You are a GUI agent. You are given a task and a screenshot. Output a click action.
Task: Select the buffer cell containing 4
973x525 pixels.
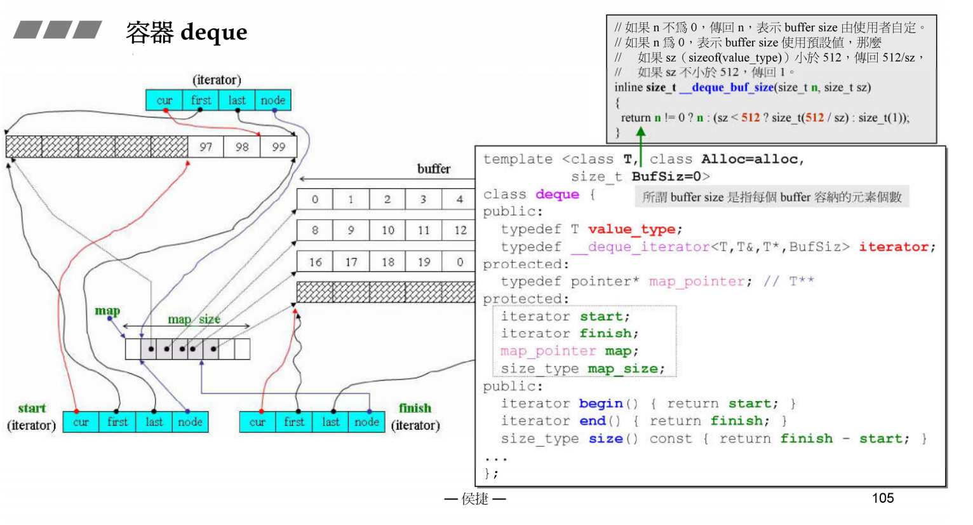[459, 199]
